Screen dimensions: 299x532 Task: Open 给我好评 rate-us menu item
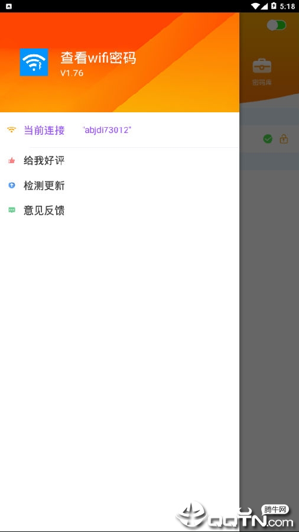click(x=120, y=160)
